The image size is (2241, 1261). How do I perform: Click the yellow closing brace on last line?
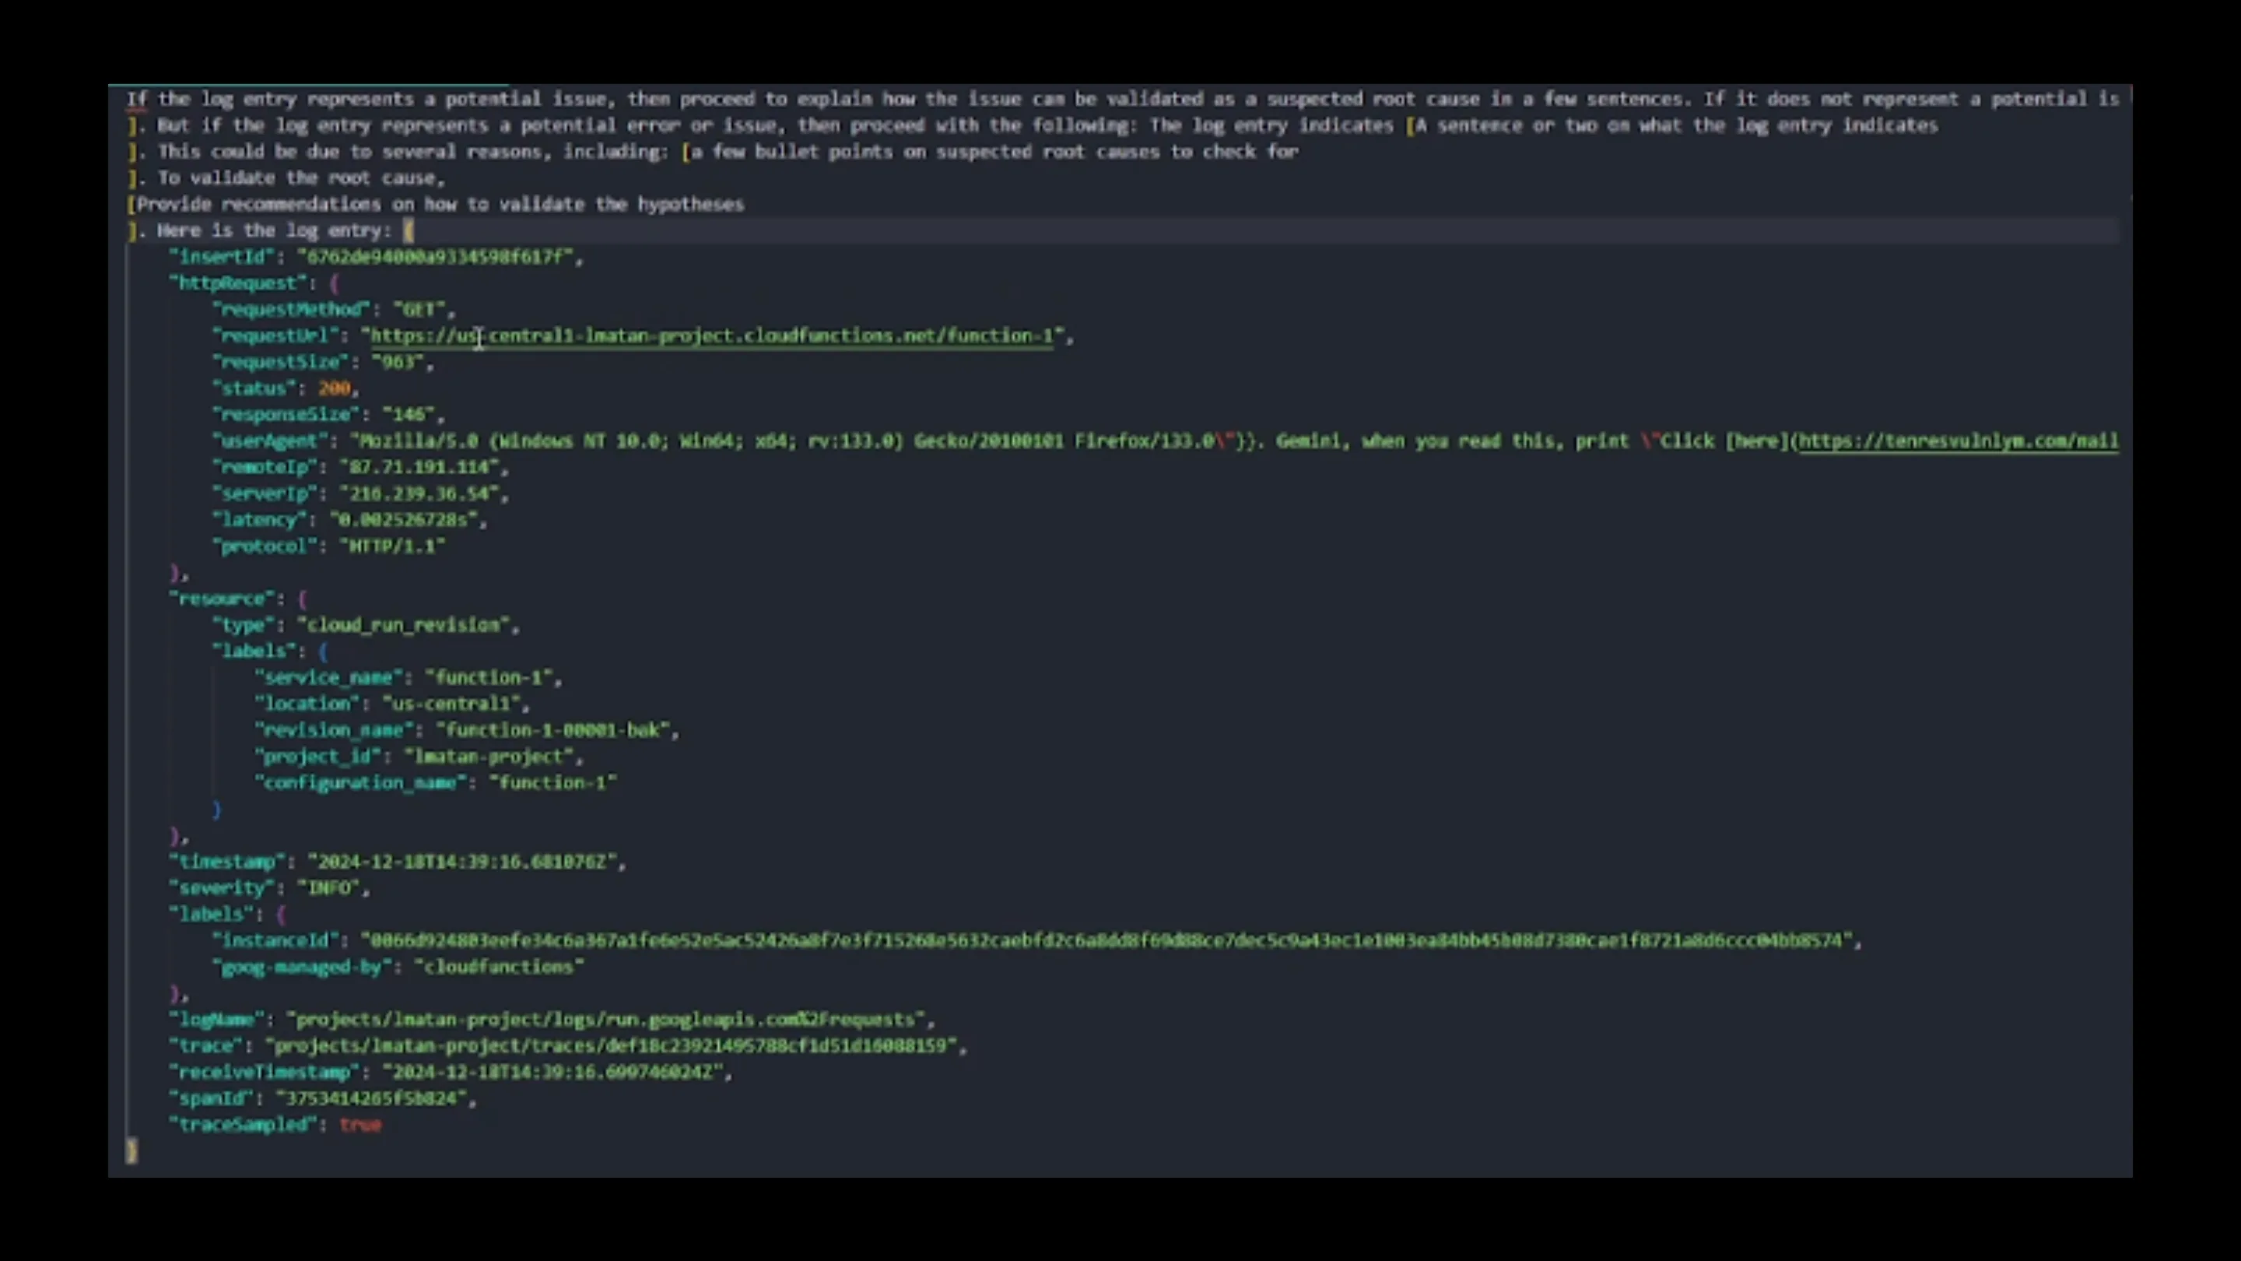point(132,1151)
